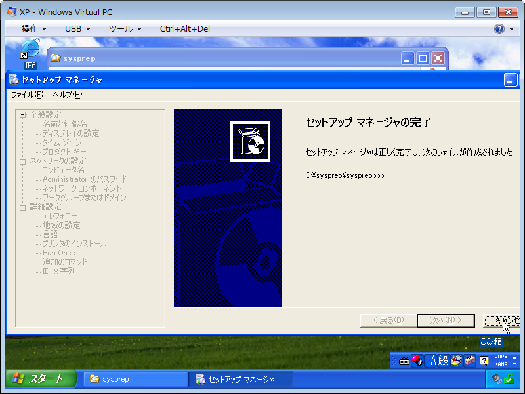Open the IE6 desktop shortcut icon
525x394 pixels.
pyautogui.click(x=30, y=49)
